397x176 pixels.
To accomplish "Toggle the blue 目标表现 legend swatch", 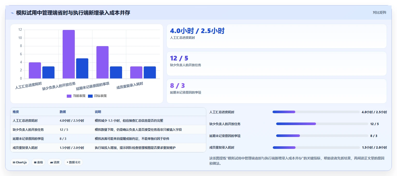I will coord(90,96).
